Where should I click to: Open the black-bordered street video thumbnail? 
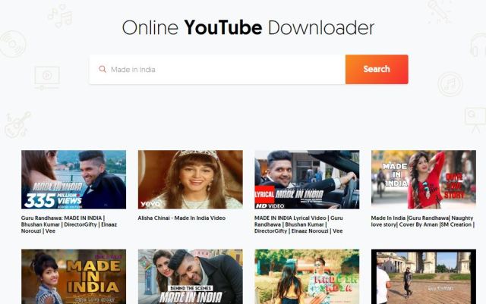point(424,277)
